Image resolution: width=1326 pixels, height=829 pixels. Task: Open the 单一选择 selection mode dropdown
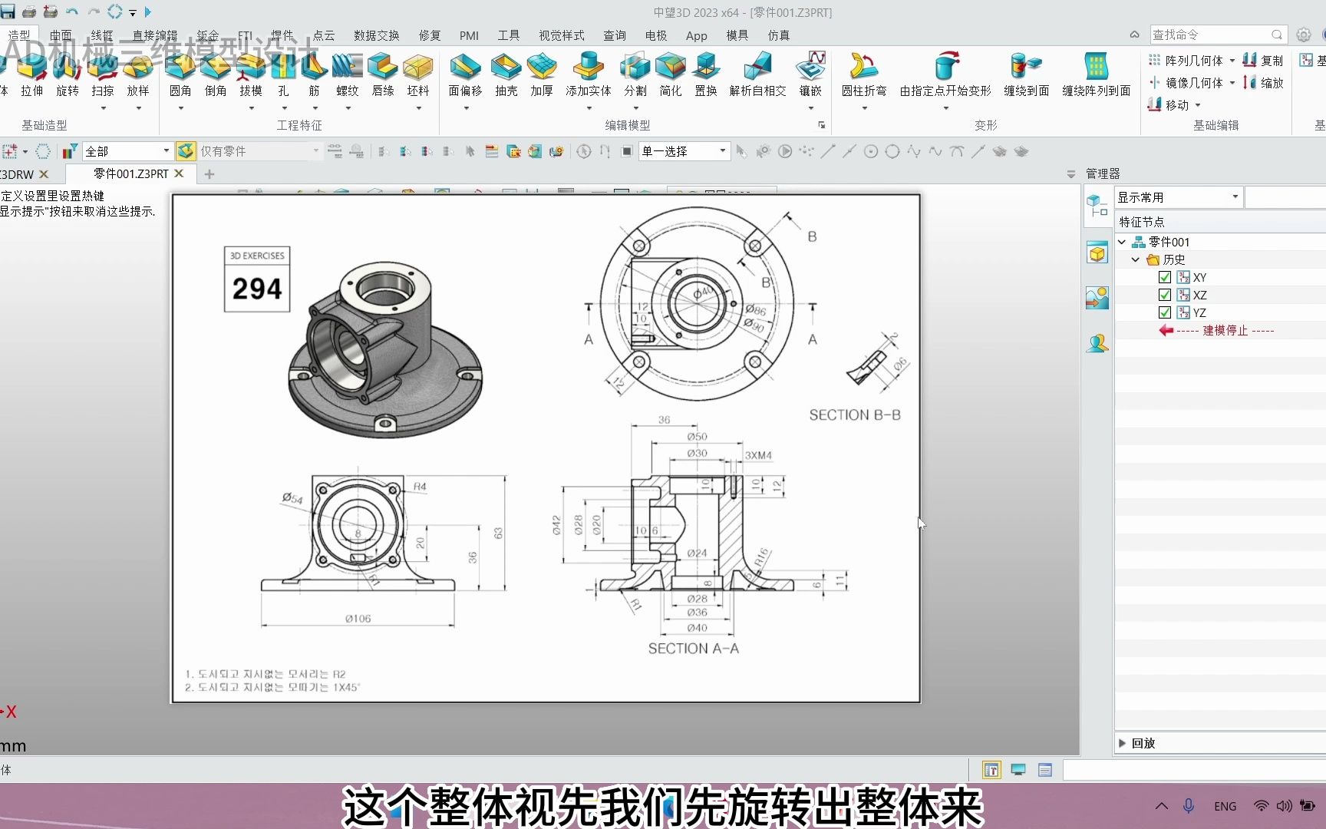(721, 151)
